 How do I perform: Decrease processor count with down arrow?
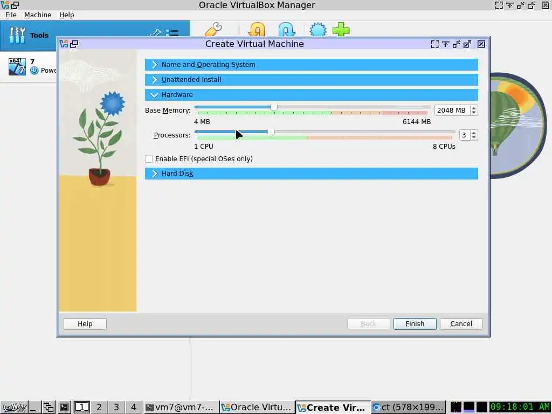coord(474,137)
